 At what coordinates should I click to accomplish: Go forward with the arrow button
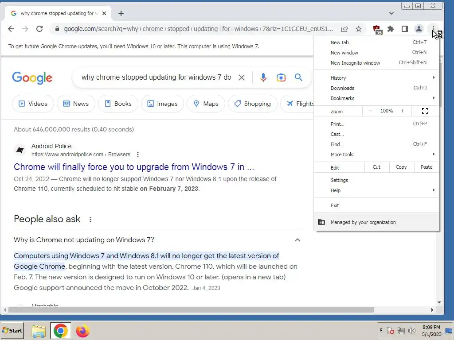25,29
